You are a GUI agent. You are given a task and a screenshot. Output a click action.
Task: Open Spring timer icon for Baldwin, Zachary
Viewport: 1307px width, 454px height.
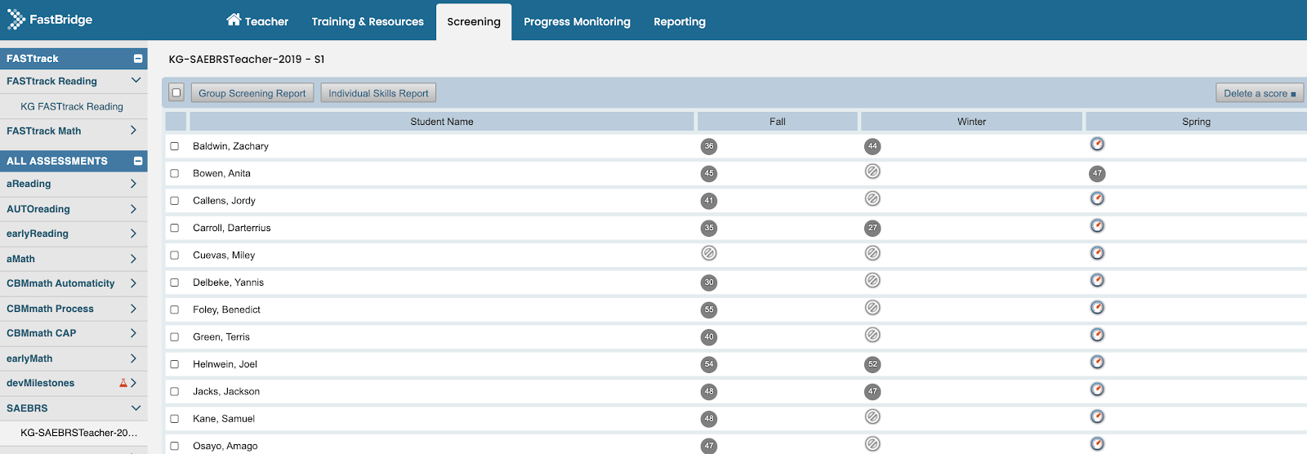click(1097, 144)
